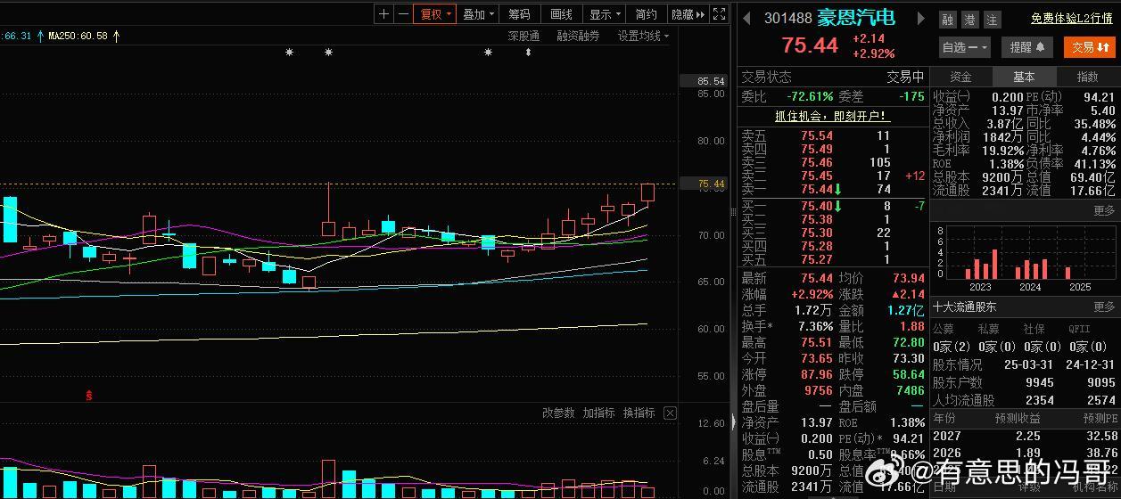
Task: Select 社保 shareholder category
Action: point(1034,330)
